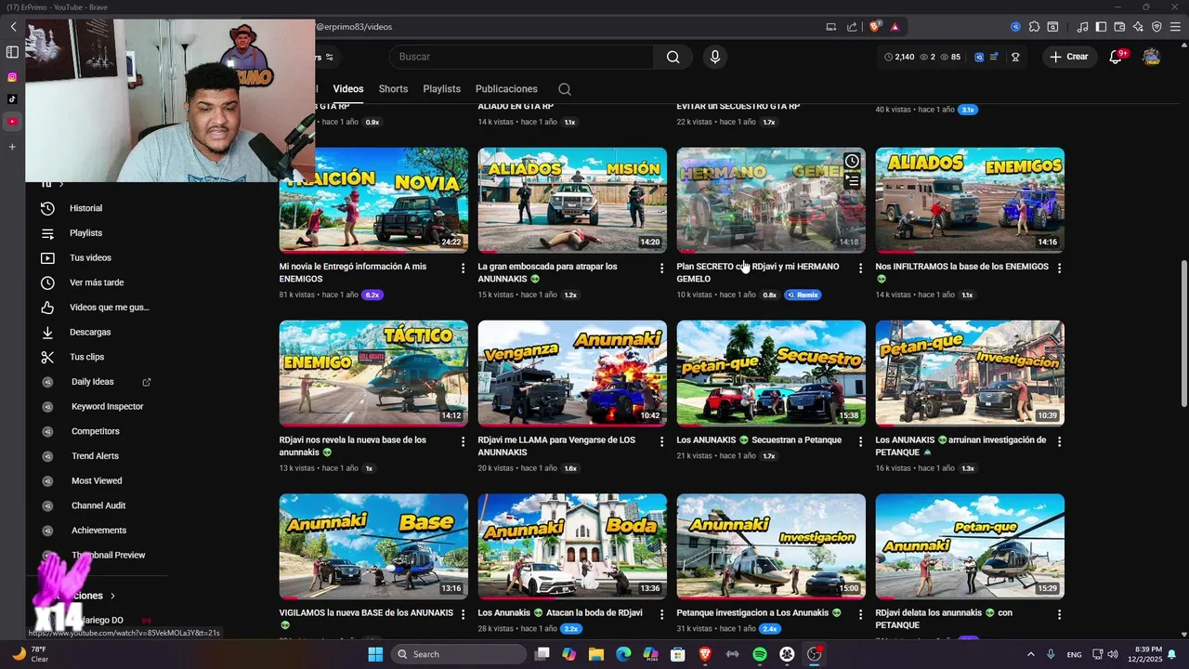
Task: Open YouTube notifications bell
Action: point(1117,57)
